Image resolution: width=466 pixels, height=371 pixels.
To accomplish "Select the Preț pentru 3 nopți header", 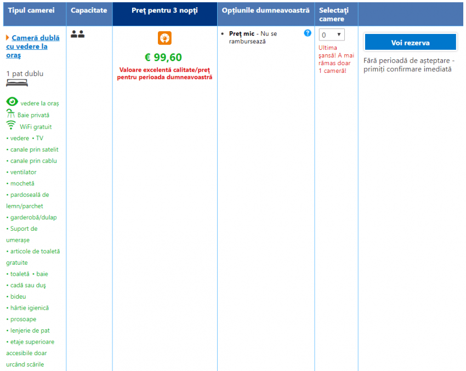I will click(164, 11).
